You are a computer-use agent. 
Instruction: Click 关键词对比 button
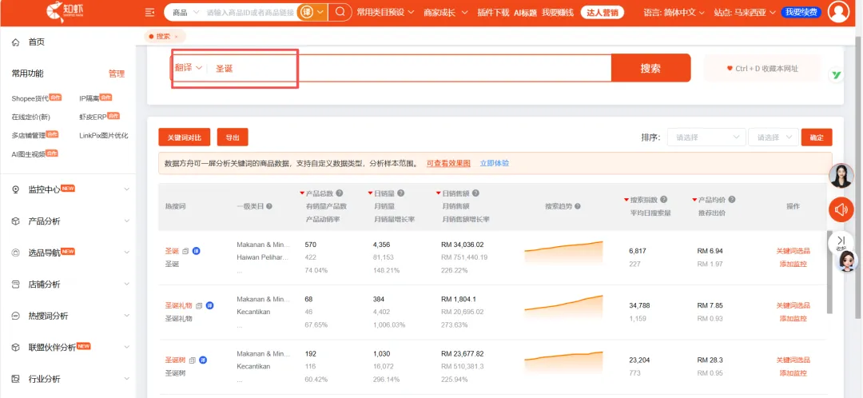tap(185, 137)
